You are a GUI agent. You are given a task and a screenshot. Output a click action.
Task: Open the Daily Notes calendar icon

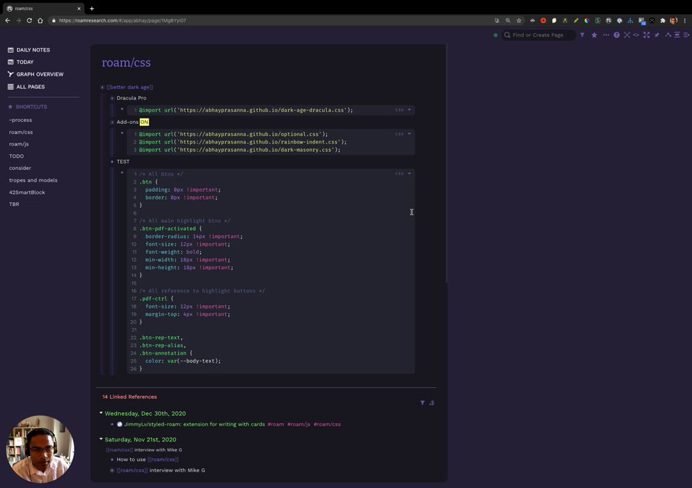point(11,49)
